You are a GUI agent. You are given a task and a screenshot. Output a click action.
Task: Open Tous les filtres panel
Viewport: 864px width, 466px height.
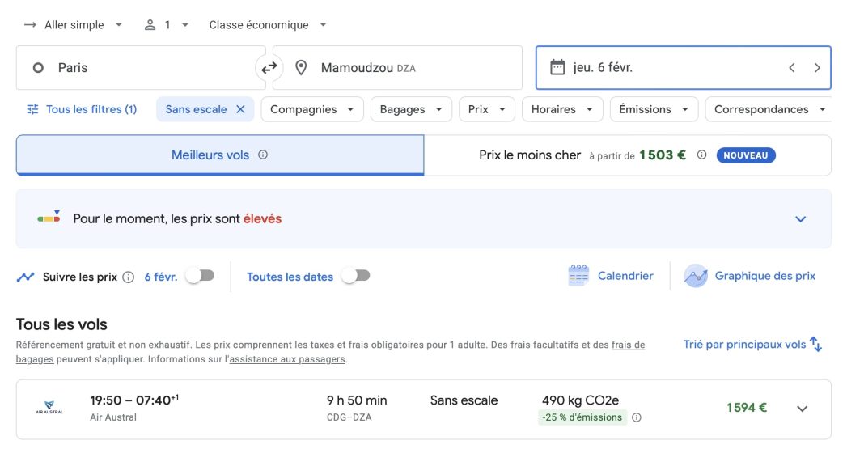tap(82, 109)
